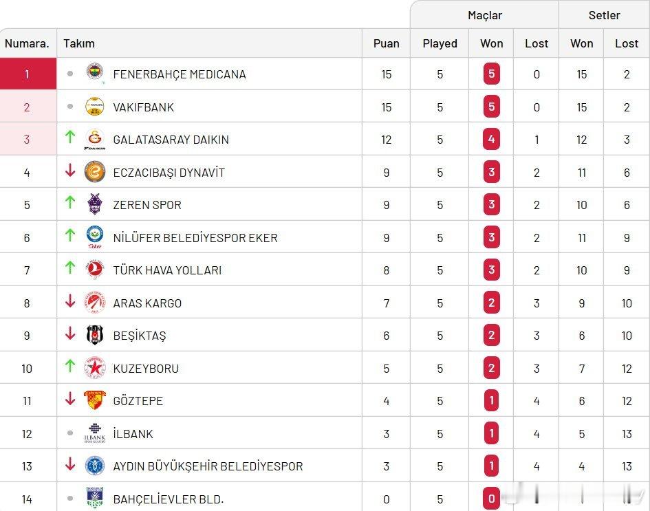Click the Galatasaray Daikin club logo

click(x=95, y=139)
